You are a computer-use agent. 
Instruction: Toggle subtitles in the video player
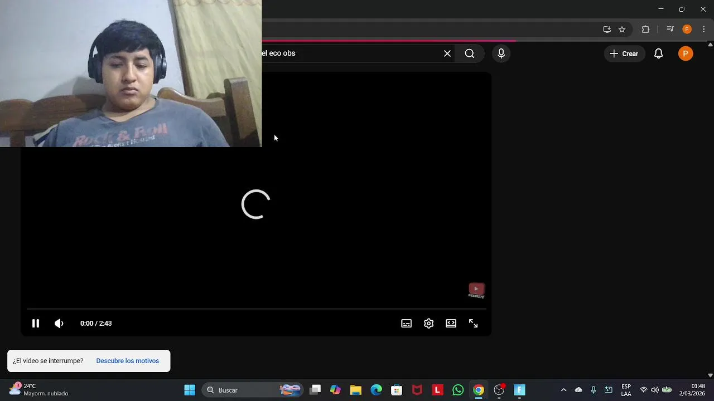tap(407, 323)
